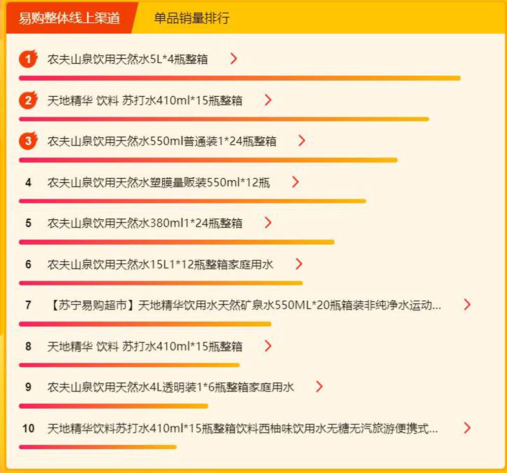Click the rank number 5 label
The image size is (507, 473).
click(28, 223)
